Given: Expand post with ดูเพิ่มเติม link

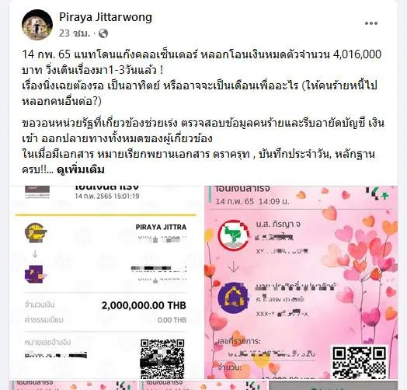Looking at the screenshot, I should click(x=81, y=170).
